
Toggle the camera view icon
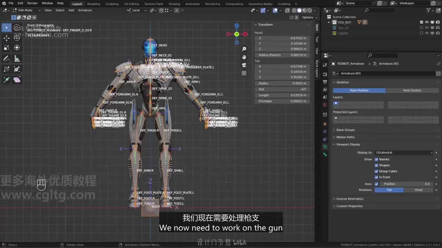(244, 65)
